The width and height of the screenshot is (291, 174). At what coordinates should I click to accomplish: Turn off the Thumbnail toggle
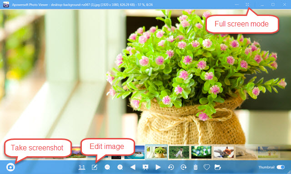(281, 167)
